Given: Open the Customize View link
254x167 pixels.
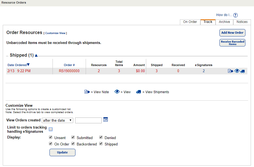Looking at the screenshot, I should [x=55, y=33].
